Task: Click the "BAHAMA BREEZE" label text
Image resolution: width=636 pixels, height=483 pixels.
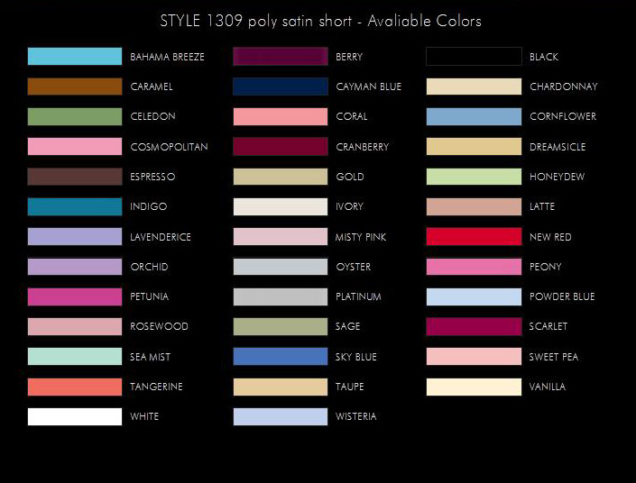Action: (167, 57)
